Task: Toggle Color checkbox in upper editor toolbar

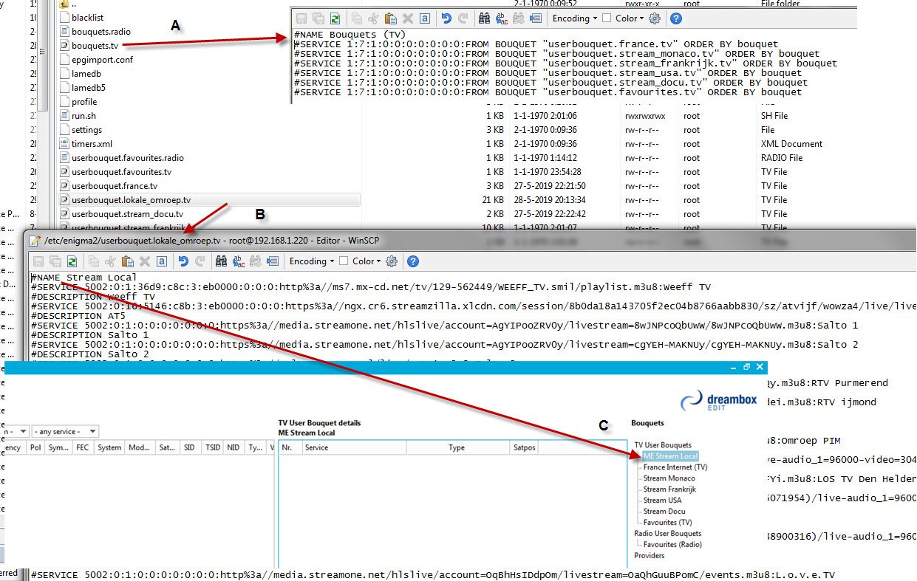Action: 607,18
